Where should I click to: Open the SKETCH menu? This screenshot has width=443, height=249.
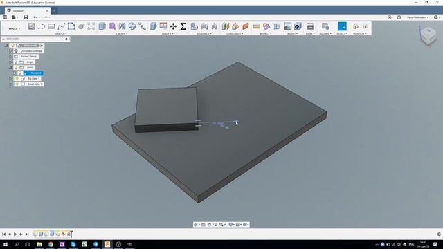[x=61, y=34]
